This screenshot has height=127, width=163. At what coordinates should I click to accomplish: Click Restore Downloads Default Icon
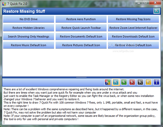pyautogui.click(x=133, y=36)
